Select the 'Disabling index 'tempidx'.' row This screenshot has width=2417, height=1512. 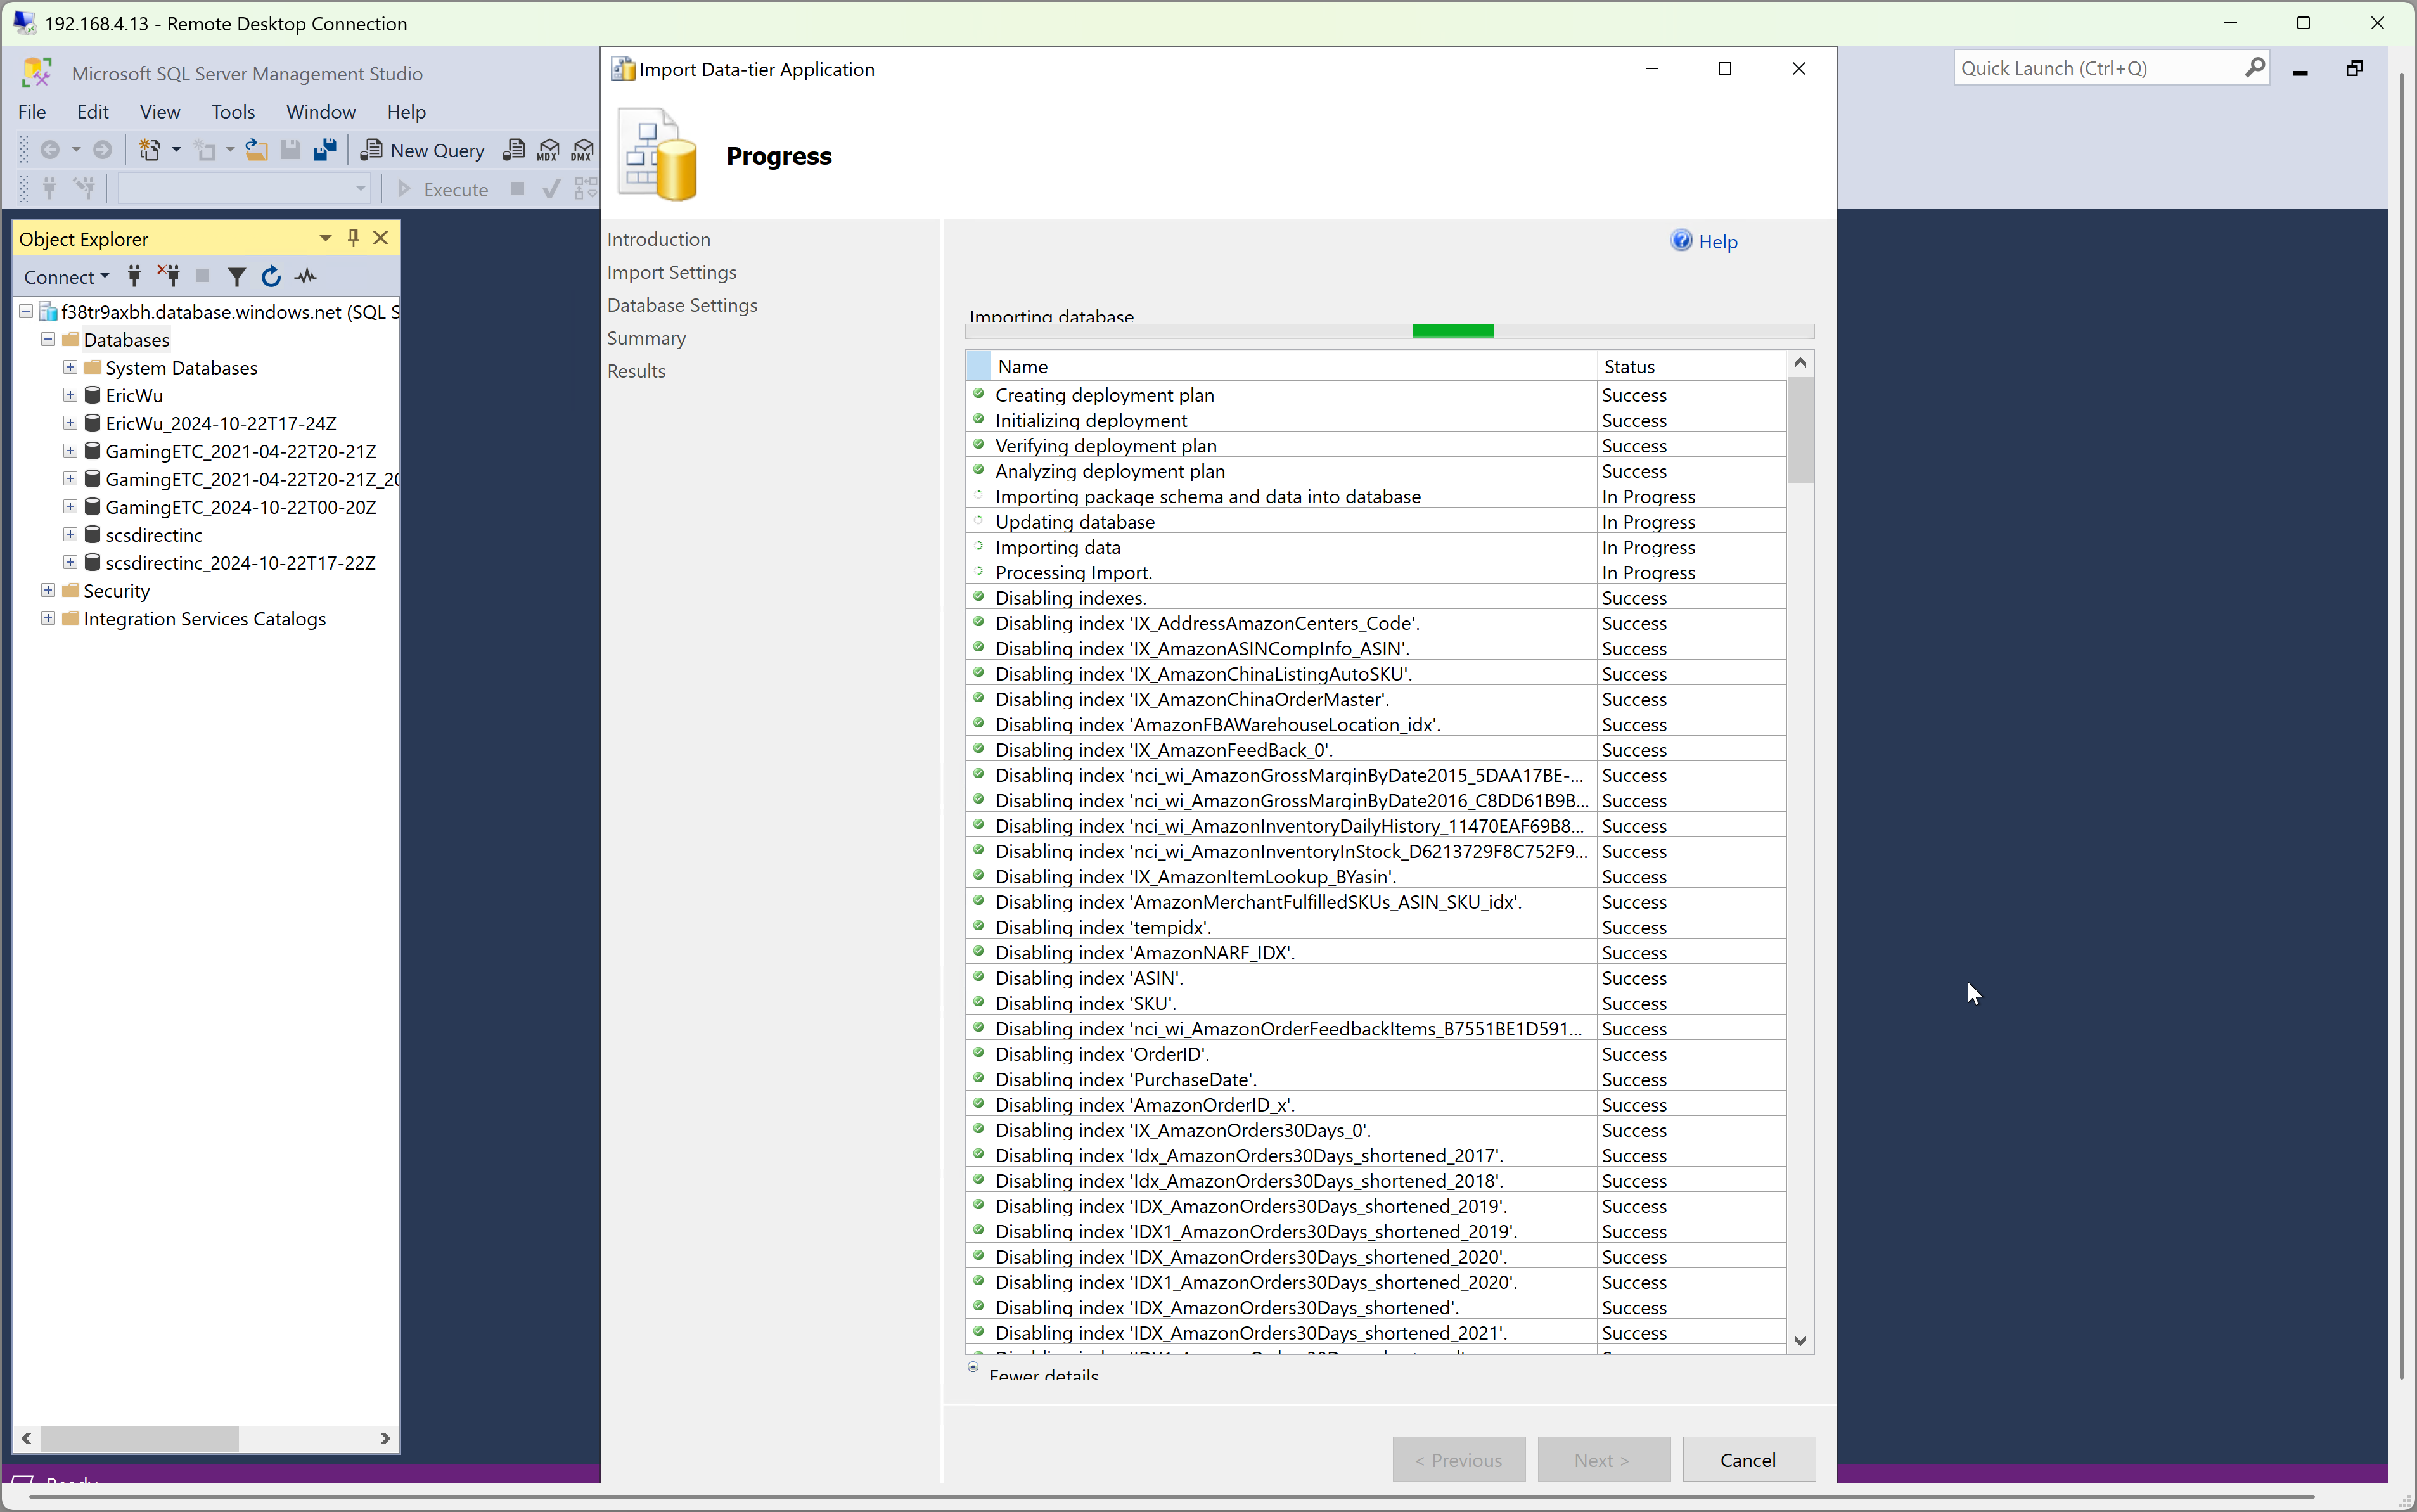[1375, 927]
